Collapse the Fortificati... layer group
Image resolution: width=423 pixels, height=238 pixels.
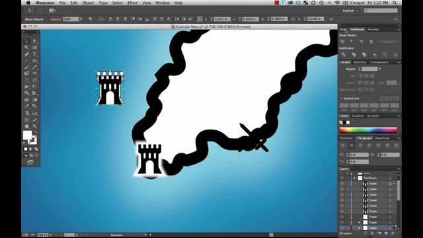point(354,178)
